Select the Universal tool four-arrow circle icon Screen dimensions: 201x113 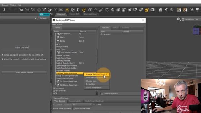click(x=73, y=10)
